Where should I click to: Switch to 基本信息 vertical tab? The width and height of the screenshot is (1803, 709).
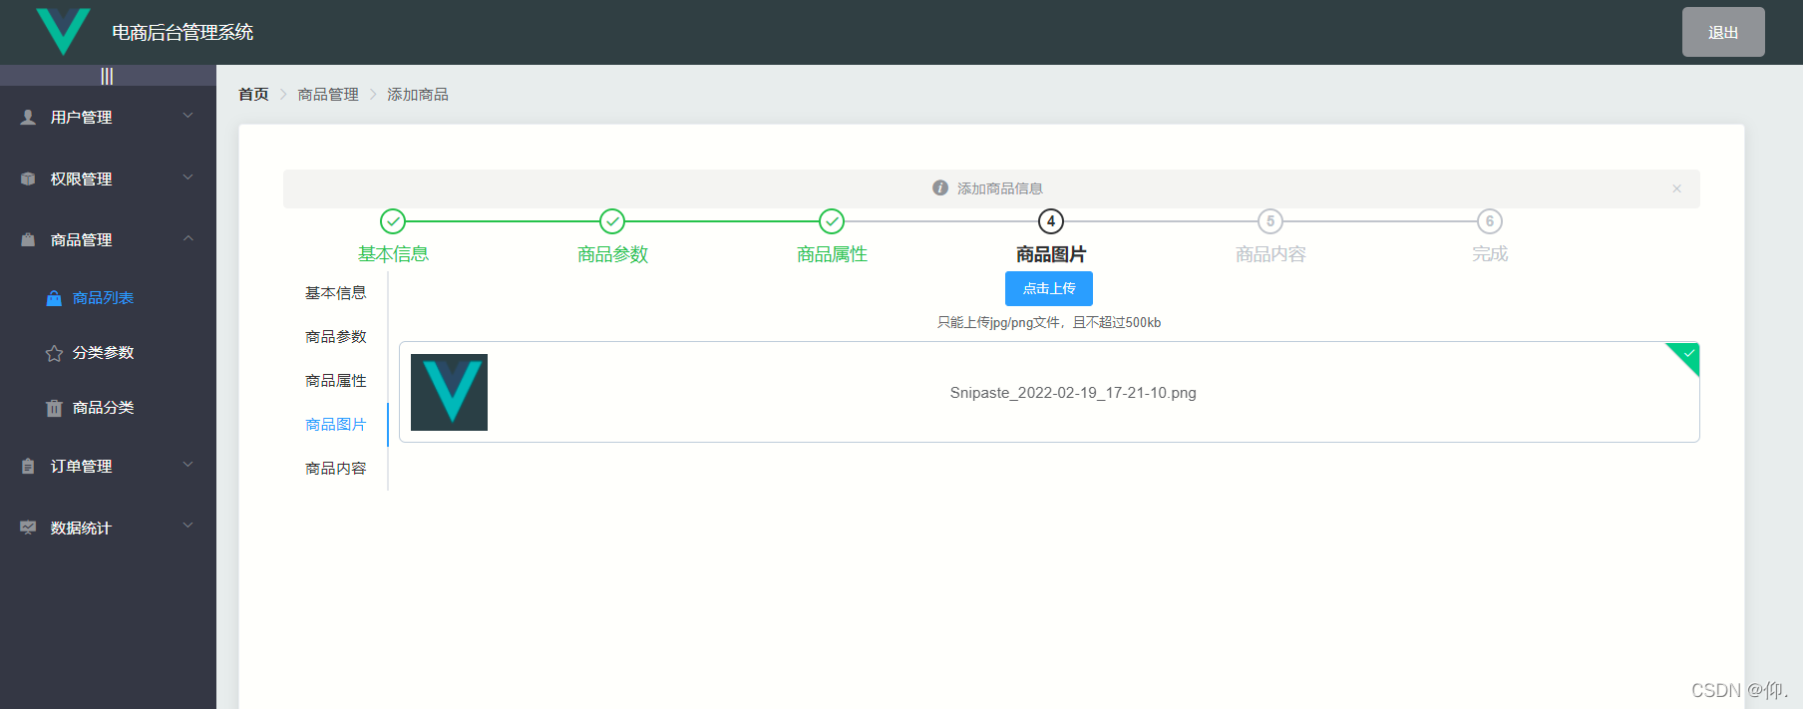336,293
